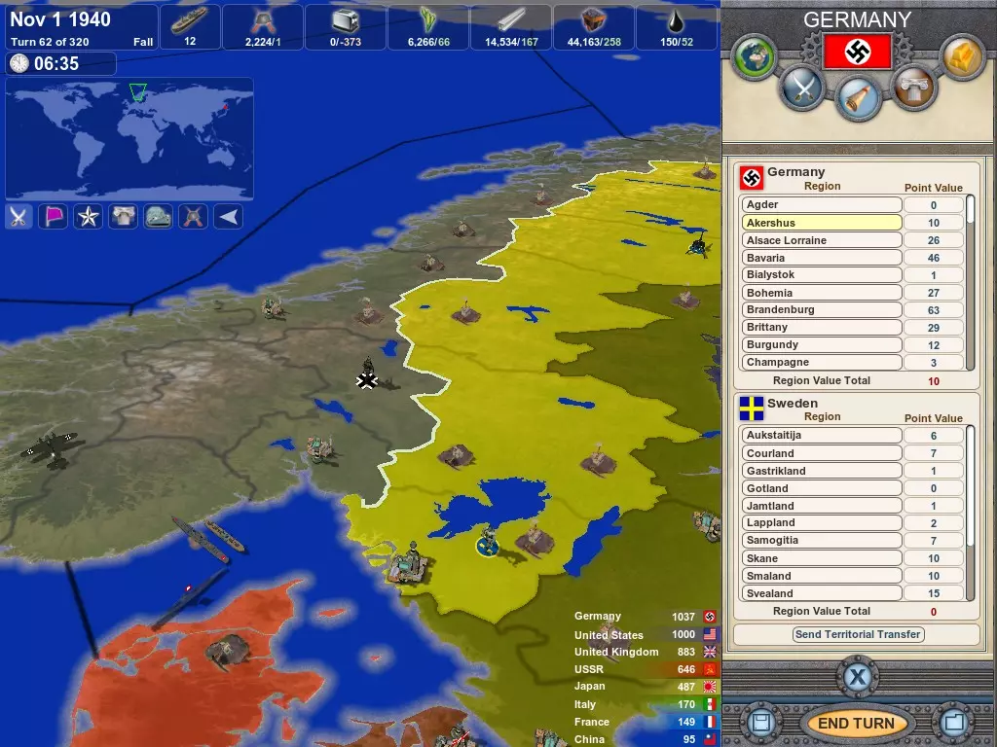Select the pink flag map filter
Viewport: 997px width, 747px height.
54,217
